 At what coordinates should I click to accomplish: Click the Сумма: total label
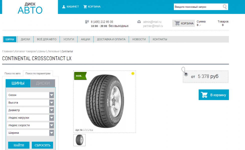(x=201, y=21)
